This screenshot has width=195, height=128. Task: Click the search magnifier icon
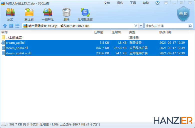coord(190,26)
